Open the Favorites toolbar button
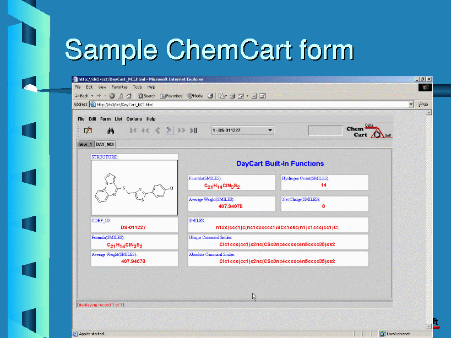The width and height of the screenshot is (451, 338). pyautogui.click(x=171, y=96)
